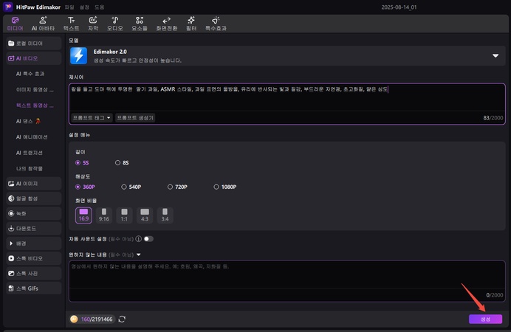Open the 요소들 (Elements) panel
The width and height of the screenshot is (511, 332).
[x=140, y=24]
